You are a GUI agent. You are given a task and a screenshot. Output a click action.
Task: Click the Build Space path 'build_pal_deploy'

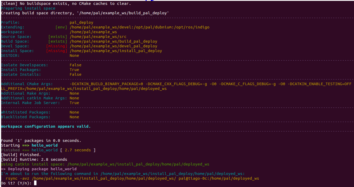click(x=113, y=41)
